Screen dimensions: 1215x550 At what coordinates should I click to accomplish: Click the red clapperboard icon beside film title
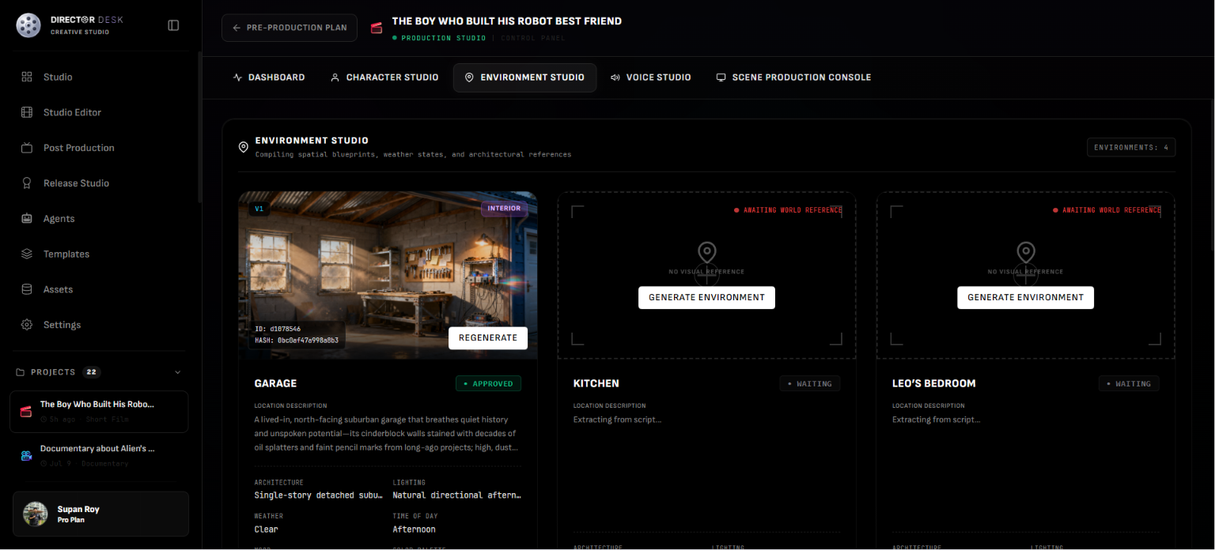[x=377, y=28]
